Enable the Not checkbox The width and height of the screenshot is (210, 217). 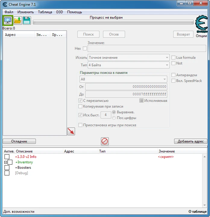173,63
